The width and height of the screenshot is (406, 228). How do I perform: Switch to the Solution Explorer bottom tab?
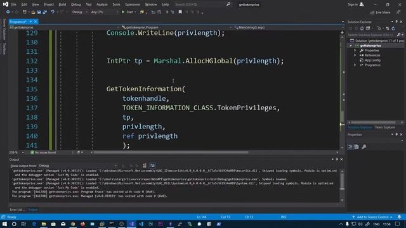pos(360,127)
